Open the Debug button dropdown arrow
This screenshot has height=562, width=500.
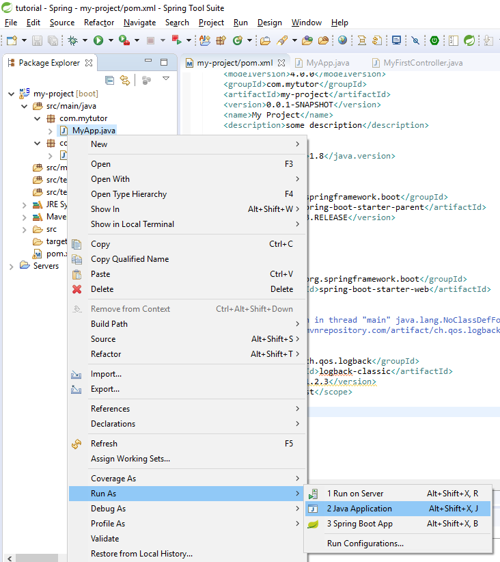[x=85, y=40]
